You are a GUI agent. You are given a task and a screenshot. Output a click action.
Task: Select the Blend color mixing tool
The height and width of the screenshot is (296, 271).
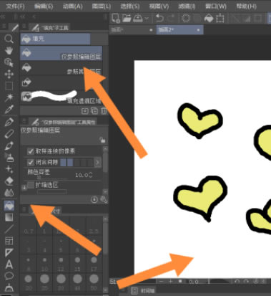pyautogui.click(x=9, y=193)
